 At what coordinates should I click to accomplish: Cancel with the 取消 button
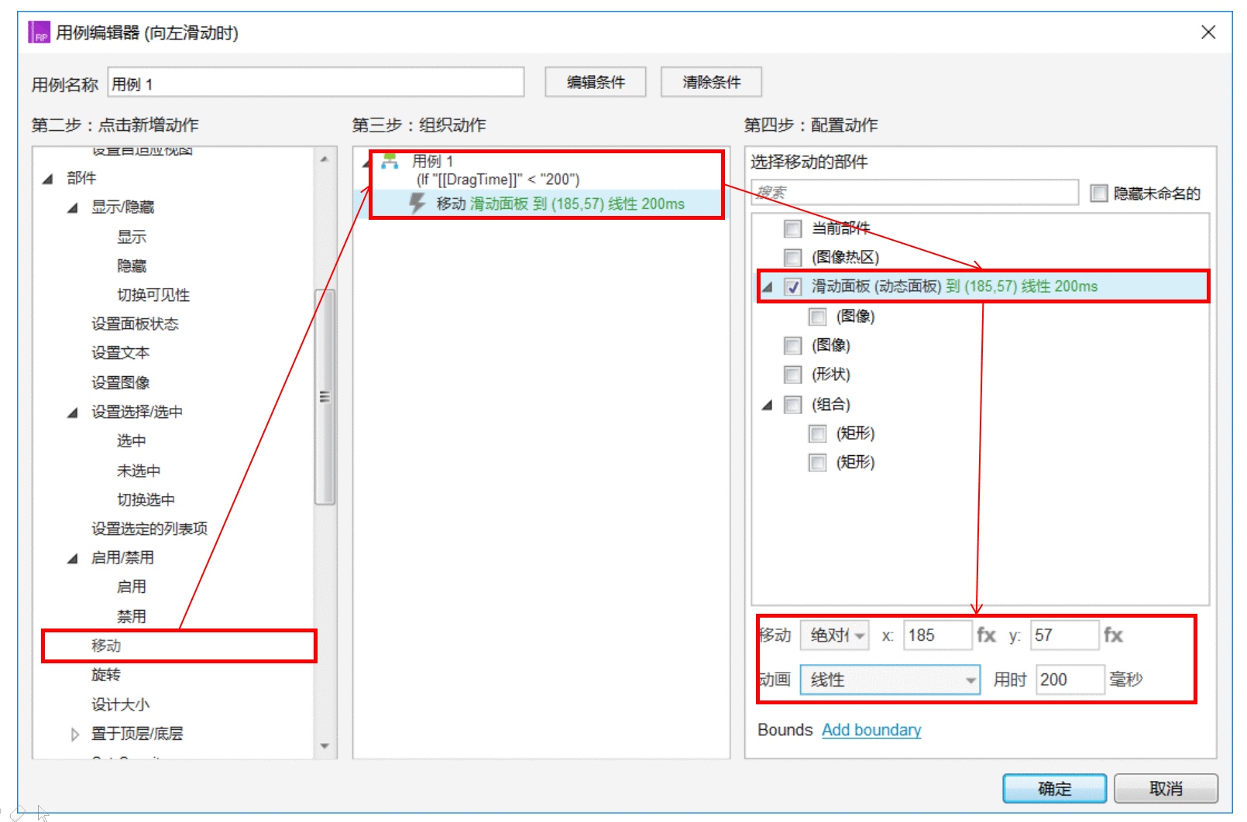click(1166, 789)
